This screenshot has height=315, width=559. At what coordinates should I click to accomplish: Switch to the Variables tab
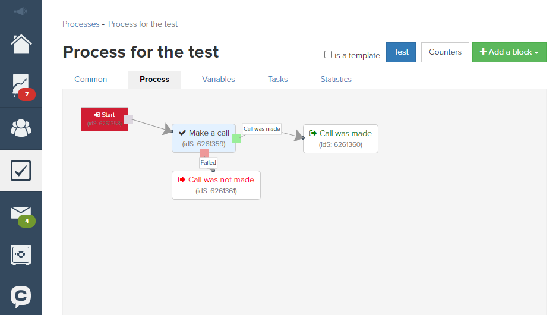(x=218, y=79)
